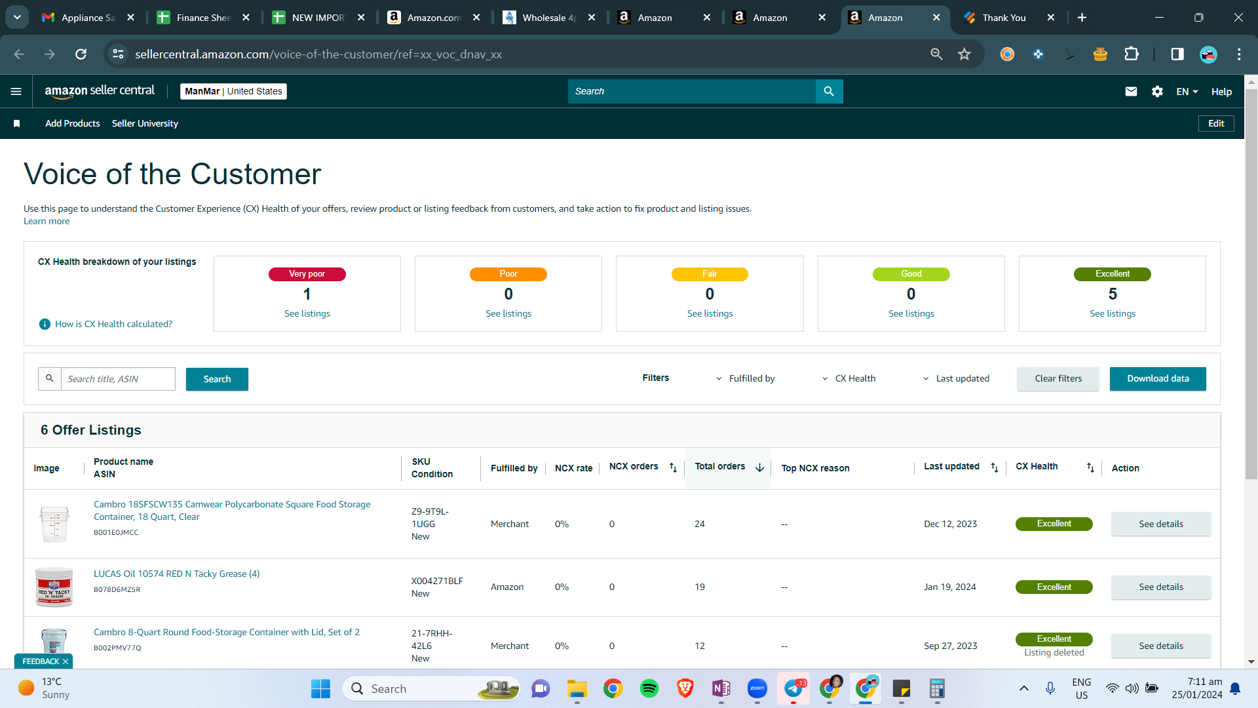The height and width of the screenshot is (708, 1258).
Task: Open the ManMar United States account switcher
Action: pos(233,91)
